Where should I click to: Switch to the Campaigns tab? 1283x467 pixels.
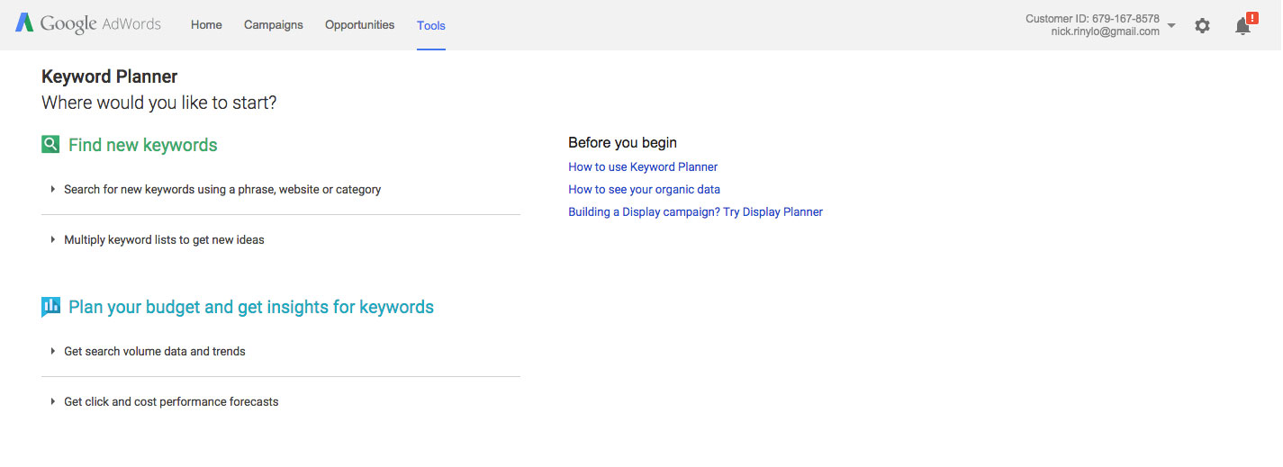click(x=274, y=25)
